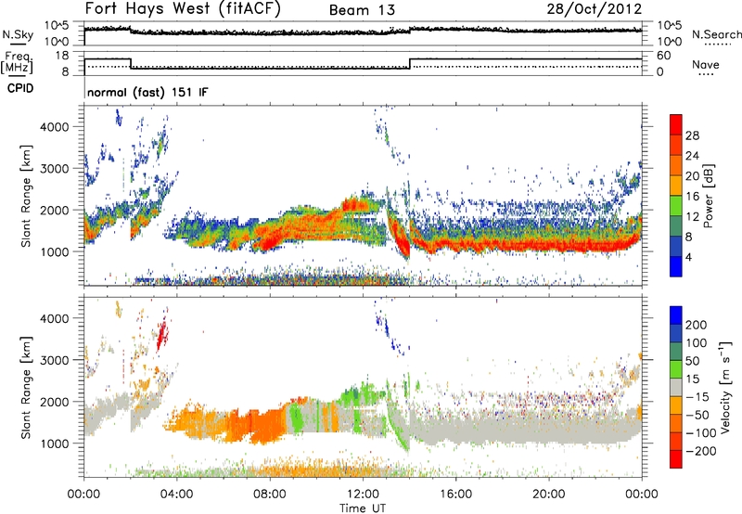This screenshot has width=742, height=514.
Task: Click the 'Velocity [m s-1]' colorbar label
Action: [724, 387]
